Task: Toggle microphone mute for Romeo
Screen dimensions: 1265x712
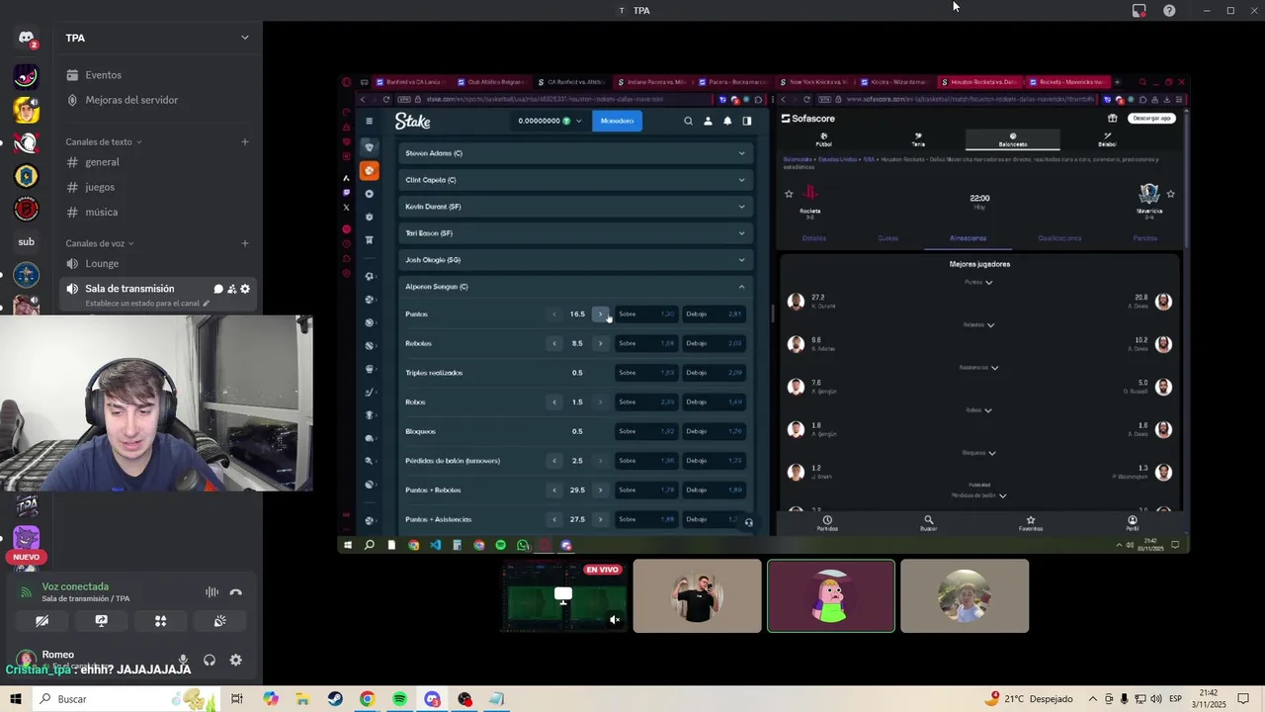Action: pos(183,660)
